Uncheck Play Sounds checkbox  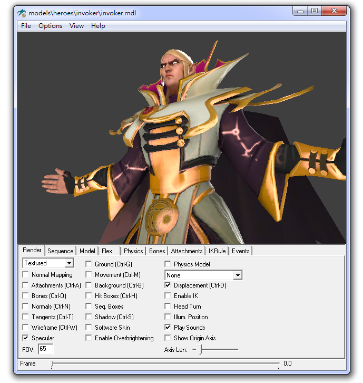168,327
